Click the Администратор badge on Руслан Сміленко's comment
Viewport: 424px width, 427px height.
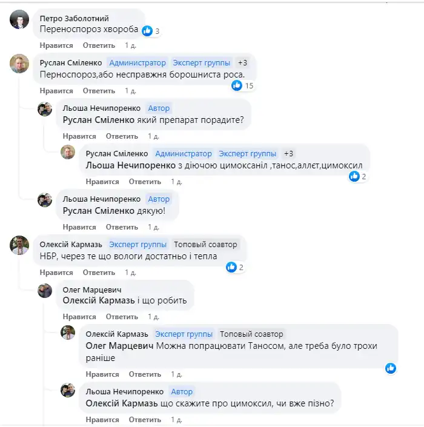[137, 63]
